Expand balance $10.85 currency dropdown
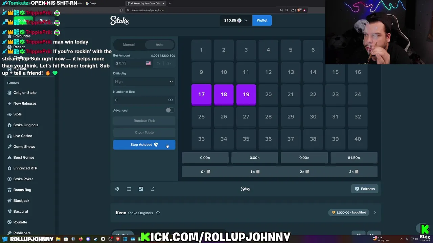Screen dimensions: 433x243 (x=235, y=21)
